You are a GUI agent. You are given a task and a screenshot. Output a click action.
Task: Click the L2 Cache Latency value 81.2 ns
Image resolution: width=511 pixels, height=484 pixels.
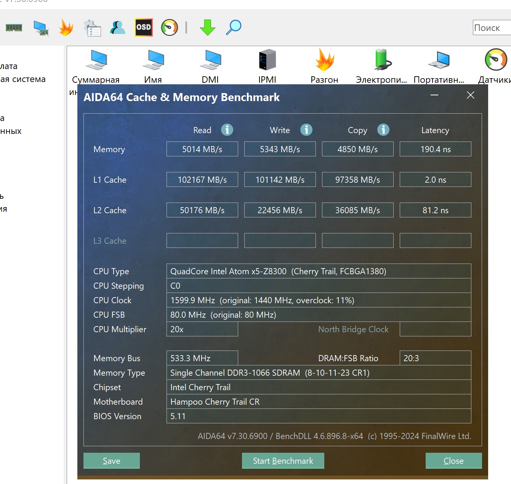436,210
